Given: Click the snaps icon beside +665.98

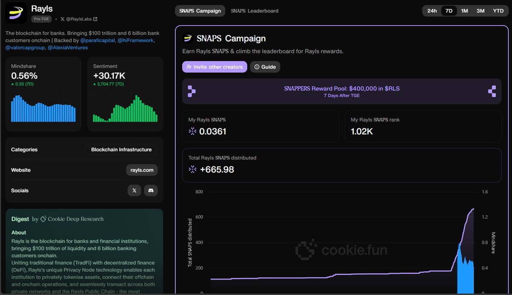Looking at the screenshot, I should click(192, 169).
